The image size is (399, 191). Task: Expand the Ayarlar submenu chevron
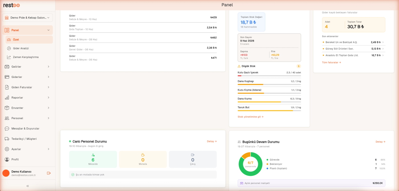[48, 149]
